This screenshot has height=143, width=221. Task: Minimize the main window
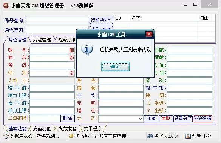pos(185,5)
